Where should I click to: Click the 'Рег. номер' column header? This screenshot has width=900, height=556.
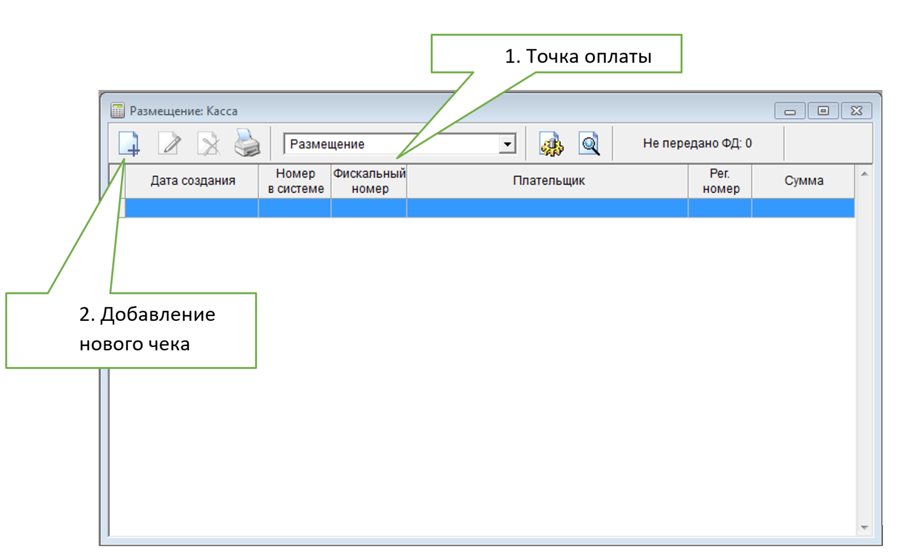pyautogui.click(x=719, y=181)
